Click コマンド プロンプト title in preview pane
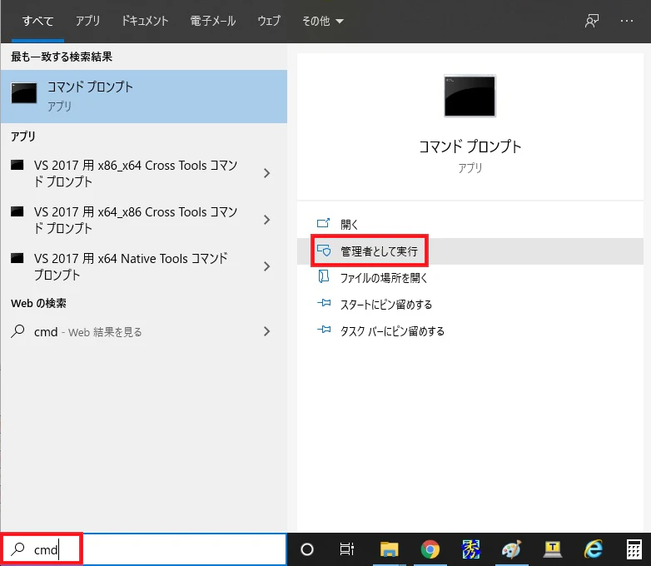The image size is (651, 566). point(470,146)
